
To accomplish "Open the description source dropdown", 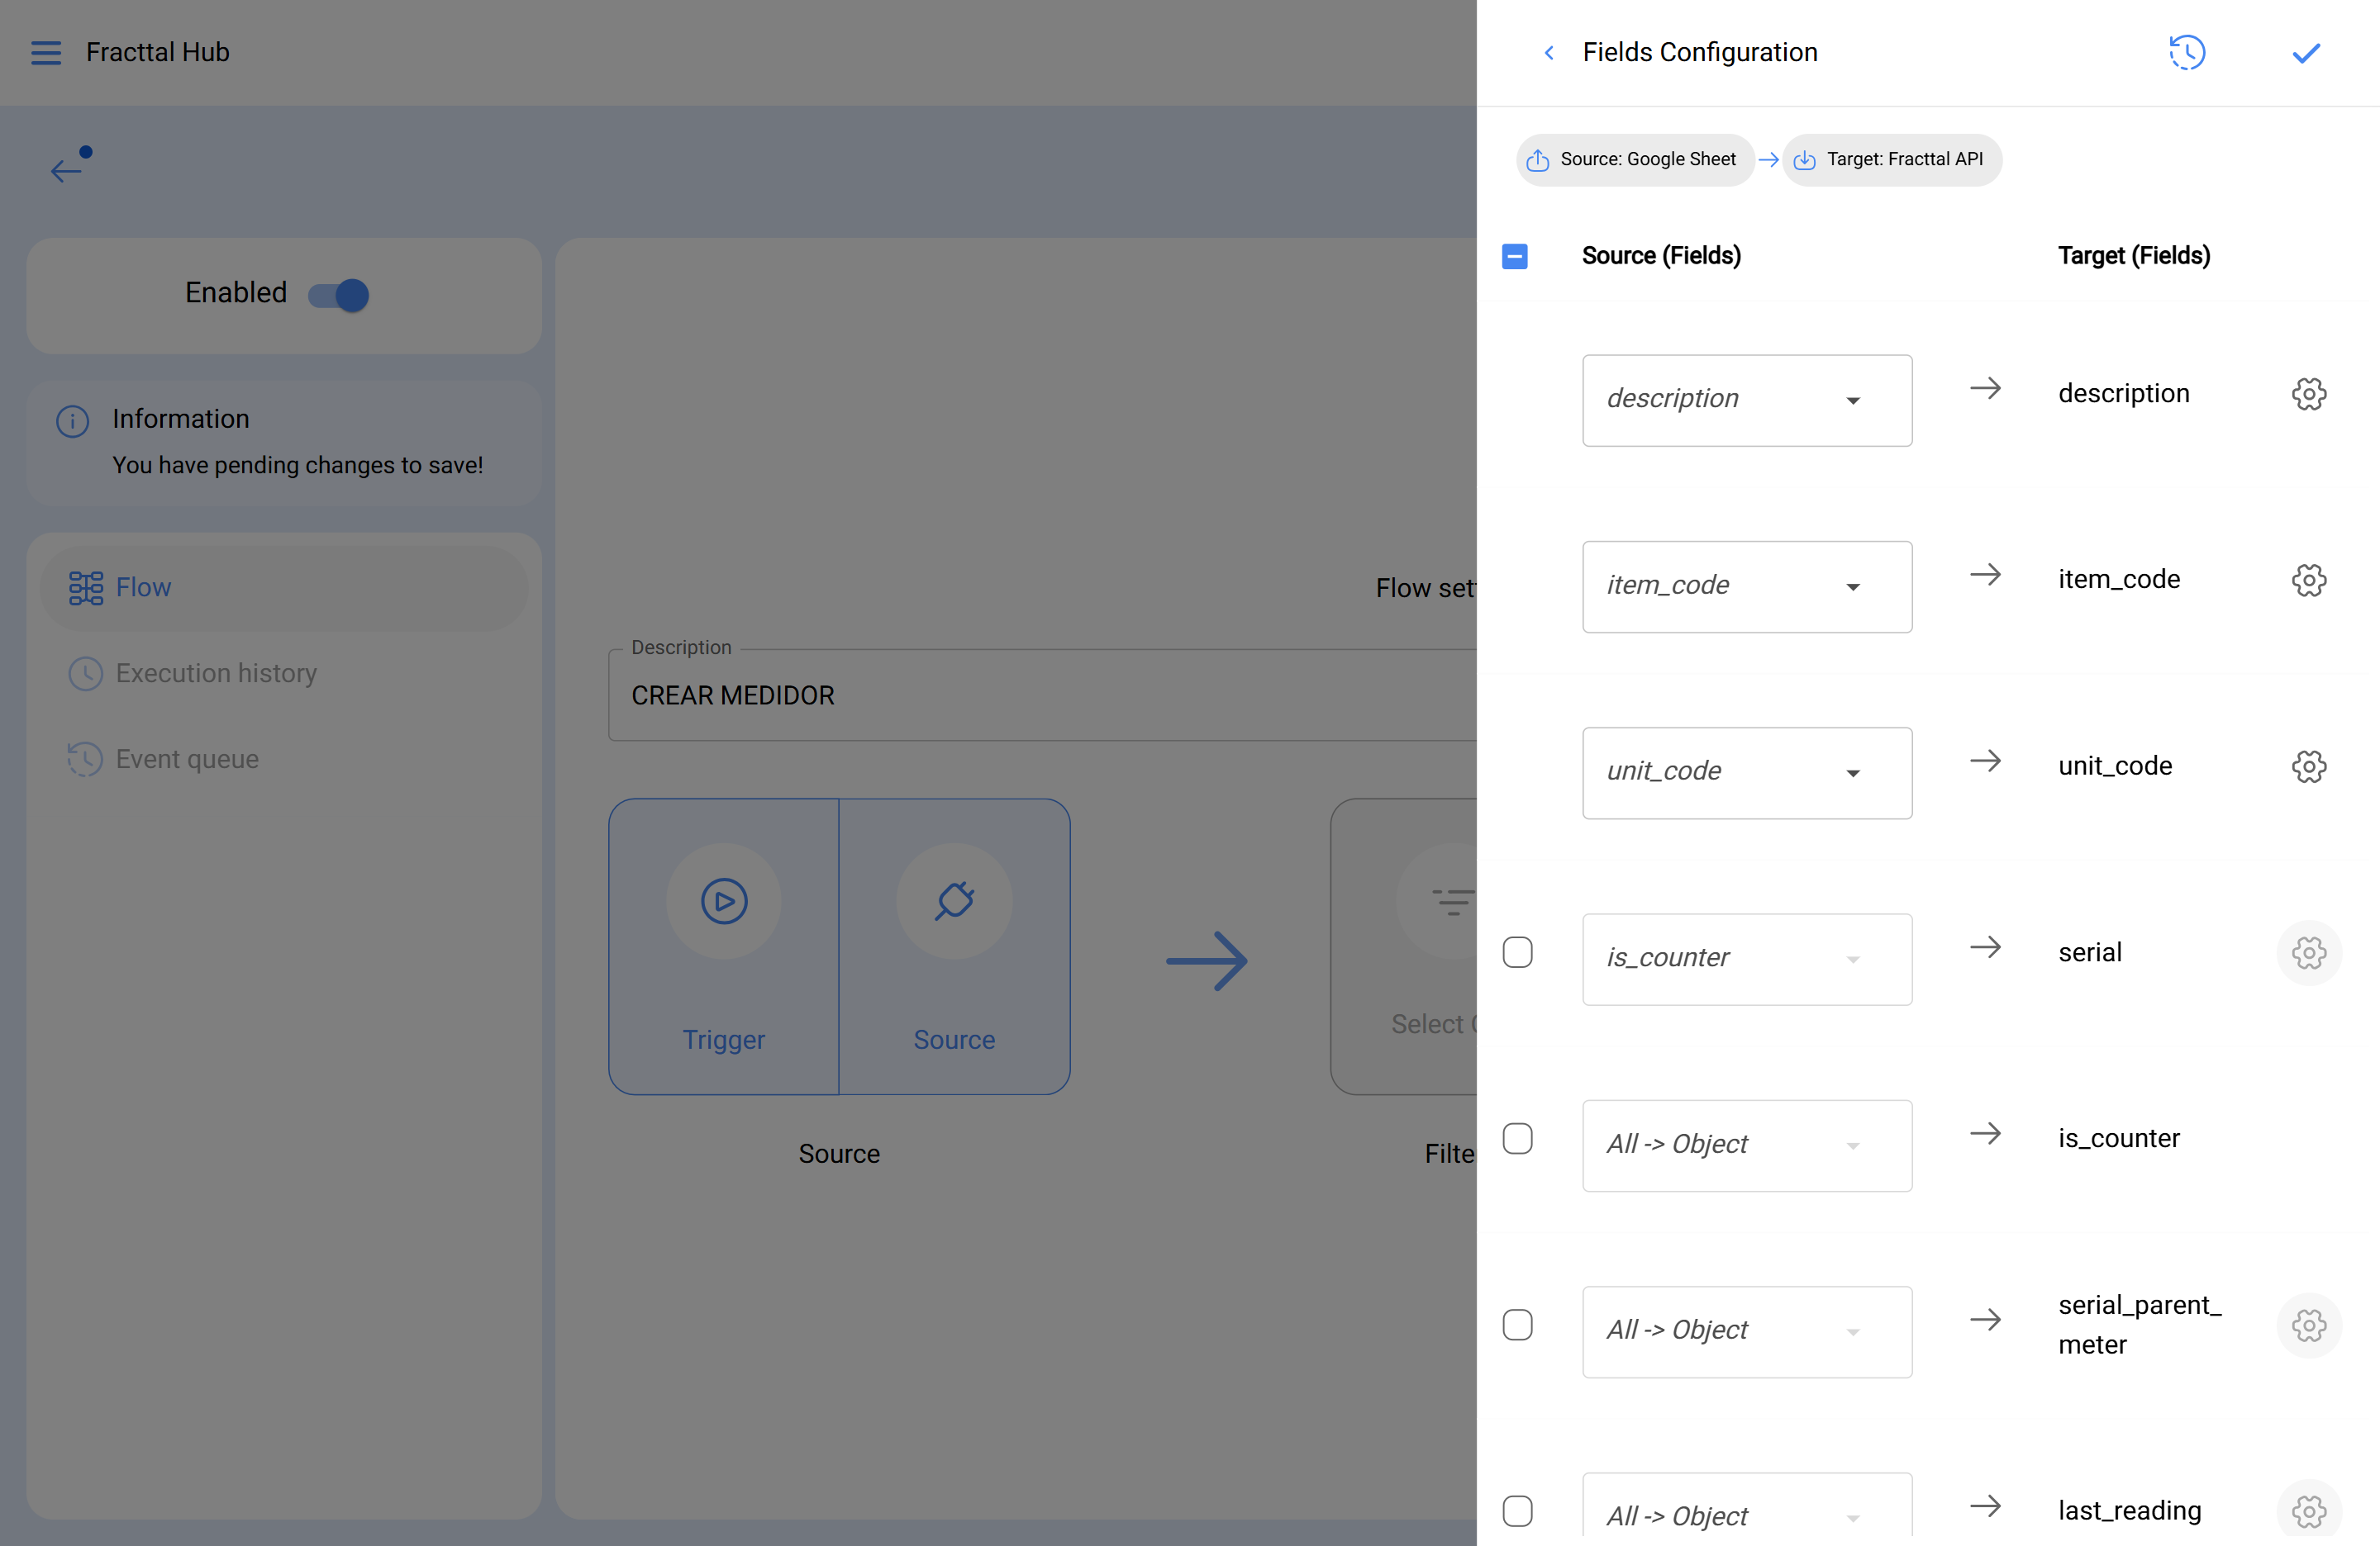I will 1746,400.
